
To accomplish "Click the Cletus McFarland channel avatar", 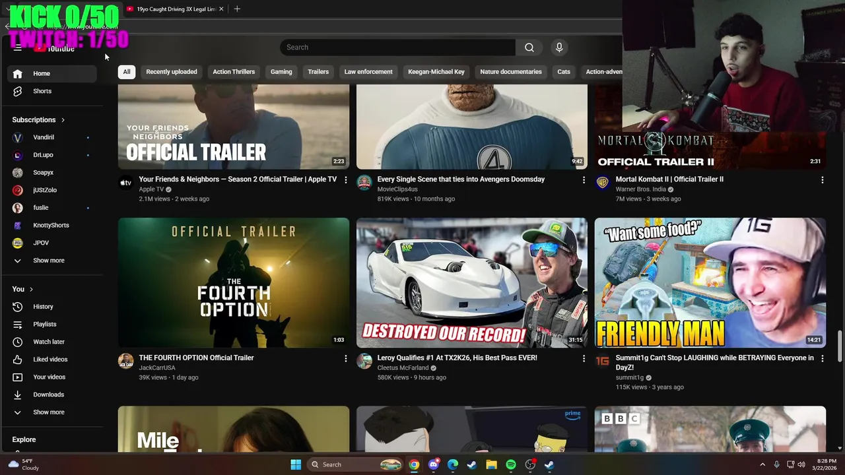I will tap(364, 361).
